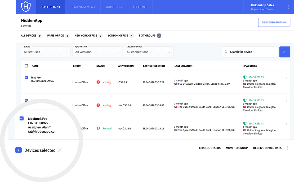Image resolution: width=294 pixels, height=182 pixels.
Task: Click the search magnifier icon
Action: pos(226,52)
